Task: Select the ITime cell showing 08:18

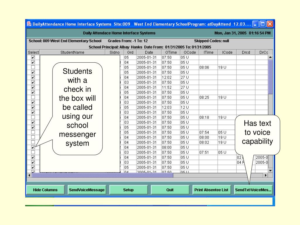Action: point(208,117)
